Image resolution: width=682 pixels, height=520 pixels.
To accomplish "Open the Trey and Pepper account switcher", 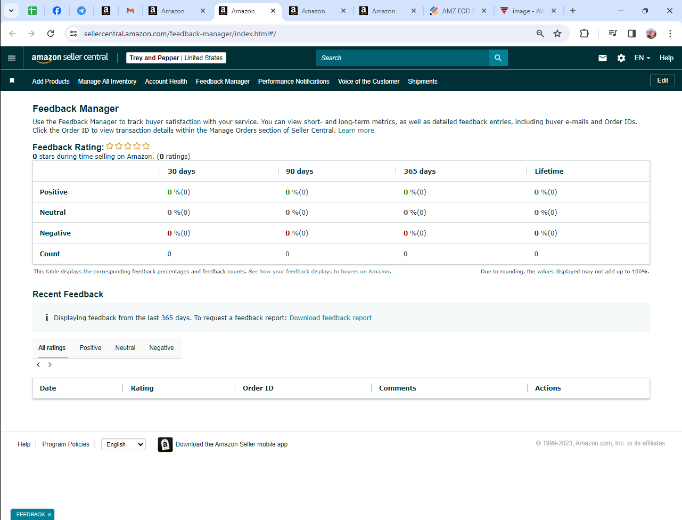I will pos(176,58).
